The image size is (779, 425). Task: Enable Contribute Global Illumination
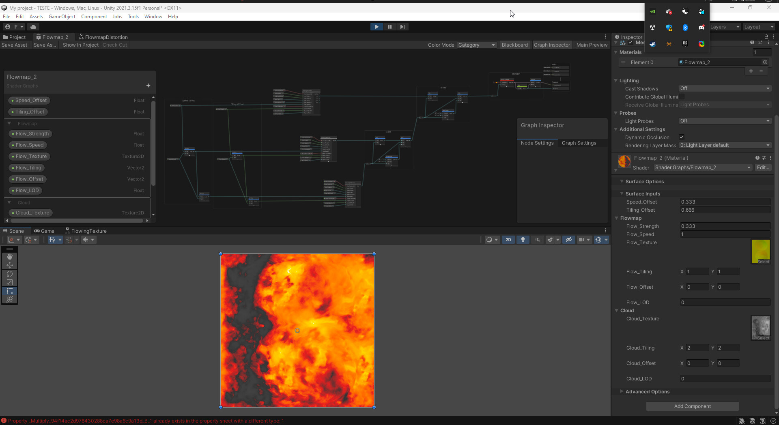pyautogui.click(x=682, y=97)
